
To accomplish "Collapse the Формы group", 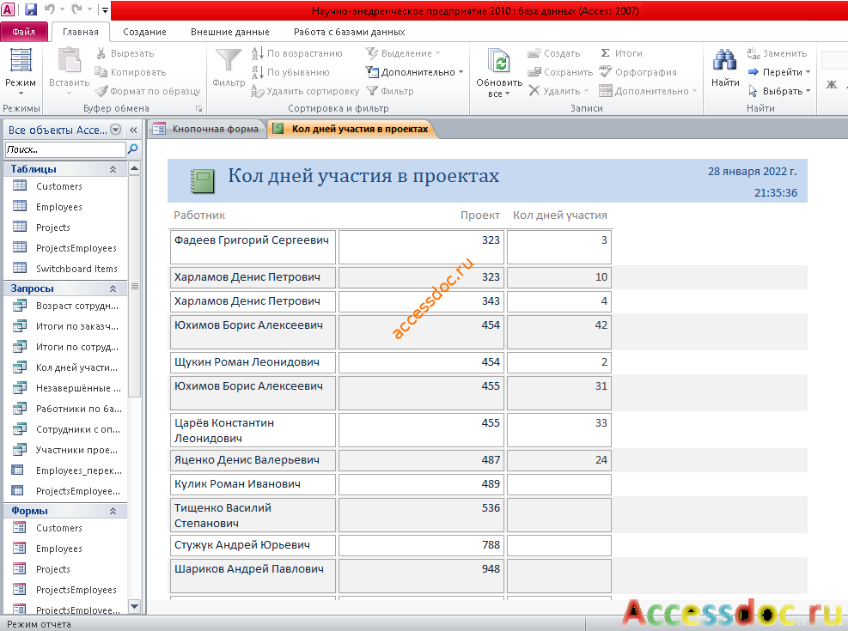I will click(113, 511).
